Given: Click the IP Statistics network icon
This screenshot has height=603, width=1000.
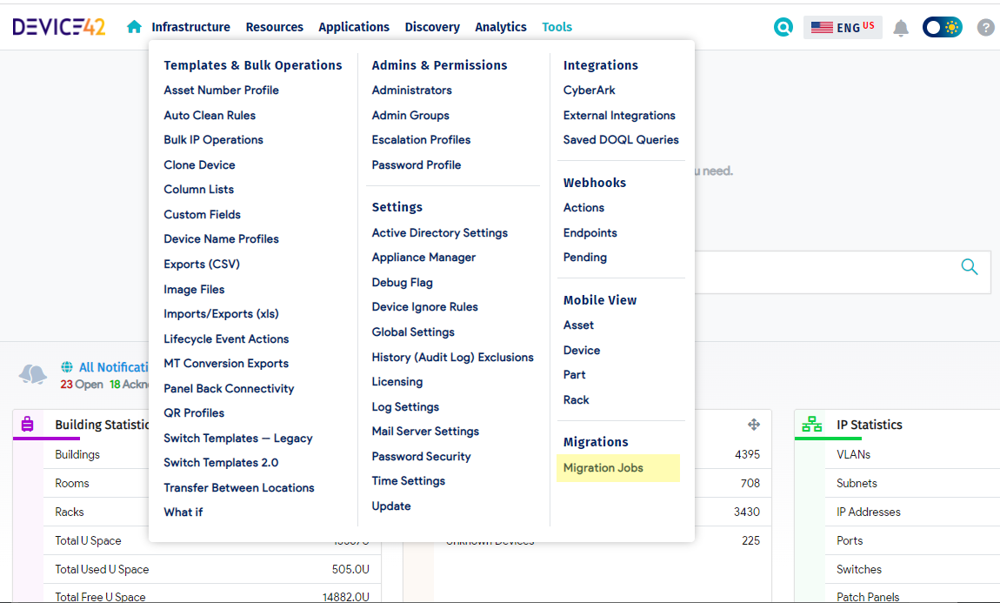Looking at the screenshot, I should point(812,425).
